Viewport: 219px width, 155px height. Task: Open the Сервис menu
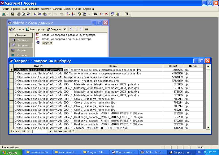click(68, 9)
